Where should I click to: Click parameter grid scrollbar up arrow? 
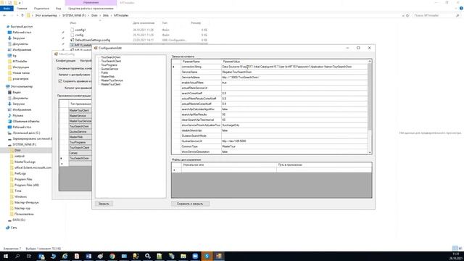click(x=370, y=61)
